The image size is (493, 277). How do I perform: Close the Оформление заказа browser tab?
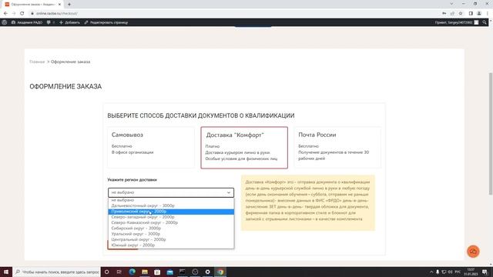(x=59, y=5)
